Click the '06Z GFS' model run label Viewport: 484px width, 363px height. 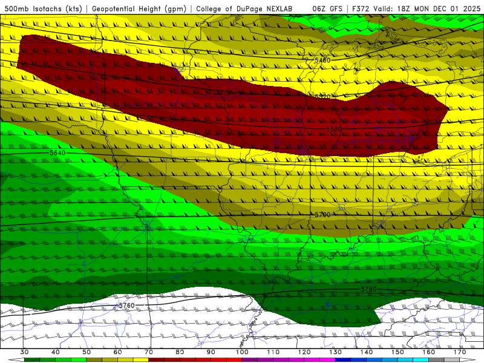pyautogui.click(x=327, y=8)
